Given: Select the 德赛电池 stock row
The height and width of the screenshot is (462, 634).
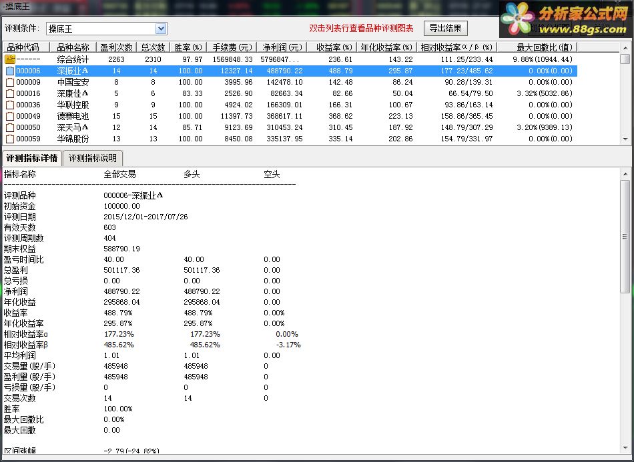Looking at the screenshot, I should click(290, 116).
